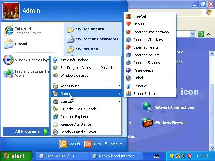Image resolution: width=215 pixels, height=161 pixels.
Task: Open the All Programs list
Action: click(26, 131)
